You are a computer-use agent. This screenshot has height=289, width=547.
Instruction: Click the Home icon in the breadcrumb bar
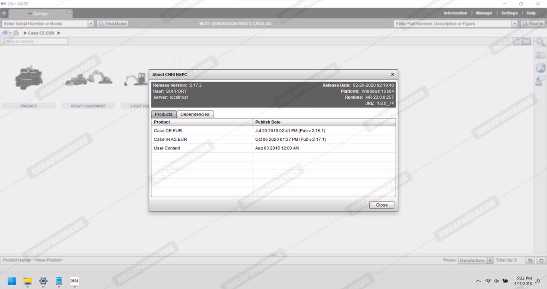[x=16, y=33]
